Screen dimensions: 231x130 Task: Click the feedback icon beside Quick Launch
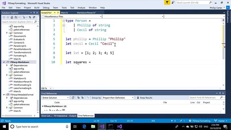click(173, 3)
